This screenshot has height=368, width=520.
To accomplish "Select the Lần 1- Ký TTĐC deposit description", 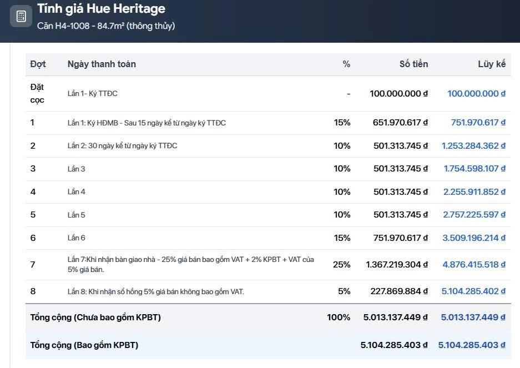I will [x=93, y=93].
